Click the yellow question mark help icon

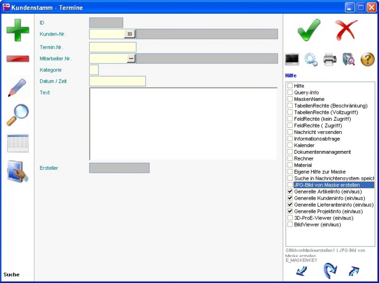[368, 59]
